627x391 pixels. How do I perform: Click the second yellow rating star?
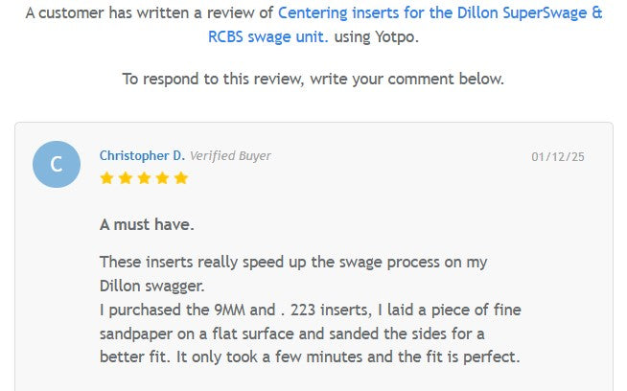point(126,177)
